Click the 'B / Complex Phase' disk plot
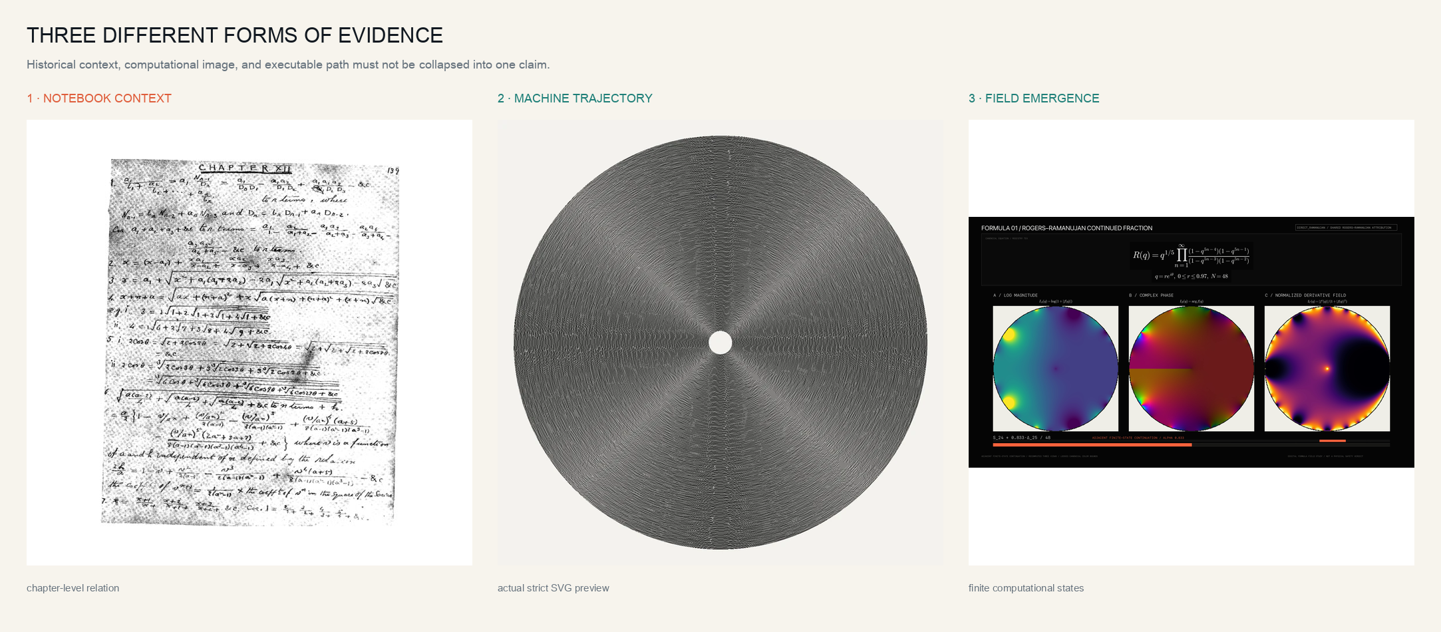The width and height of the screenshot is (1441, 632). tap(1192, 369)
